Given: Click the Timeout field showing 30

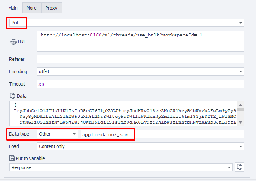Looking at the screenshot, I should (140, 84).
